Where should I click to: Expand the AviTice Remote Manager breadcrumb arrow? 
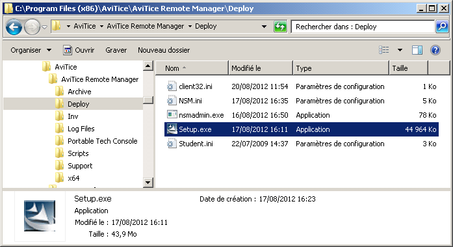[x=190, y=26]
